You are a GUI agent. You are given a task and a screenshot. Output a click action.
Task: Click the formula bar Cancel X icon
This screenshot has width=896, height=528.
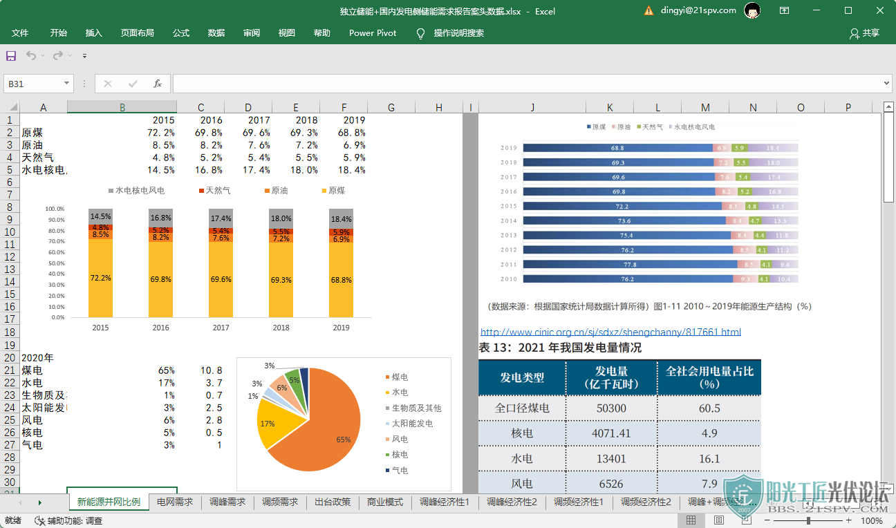107,84
